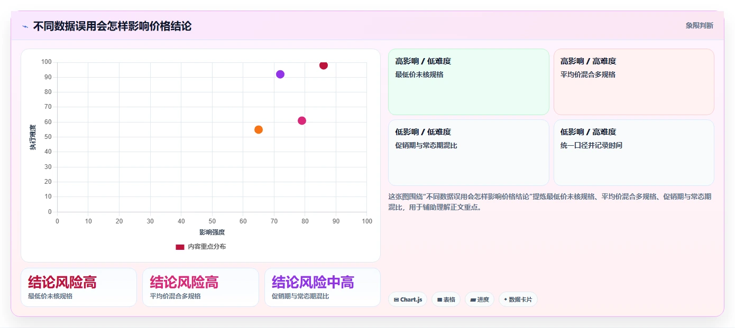The image size is (735, 328).
Task: Click the summary paragraph beginning 这张图围绕
Action: (x=550, y=202)
